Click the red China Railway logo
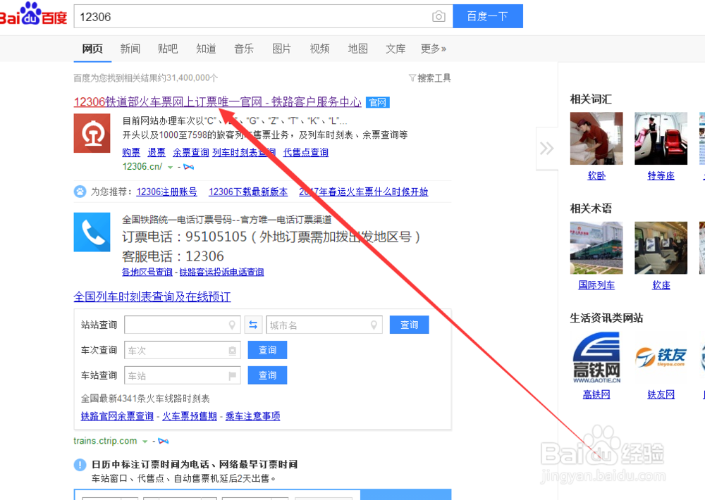This screenshot has height=500, width=705. tap(92, 133)
